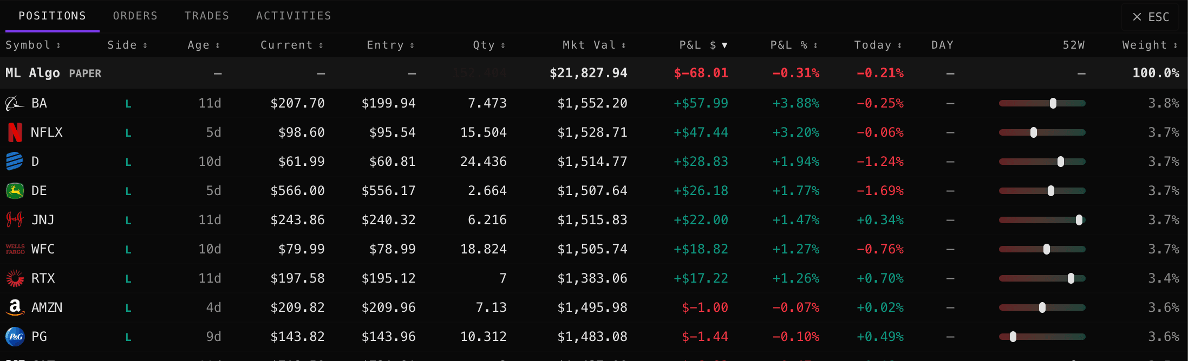Sort by Side column
1188x361 pixels.
[127, 45]
